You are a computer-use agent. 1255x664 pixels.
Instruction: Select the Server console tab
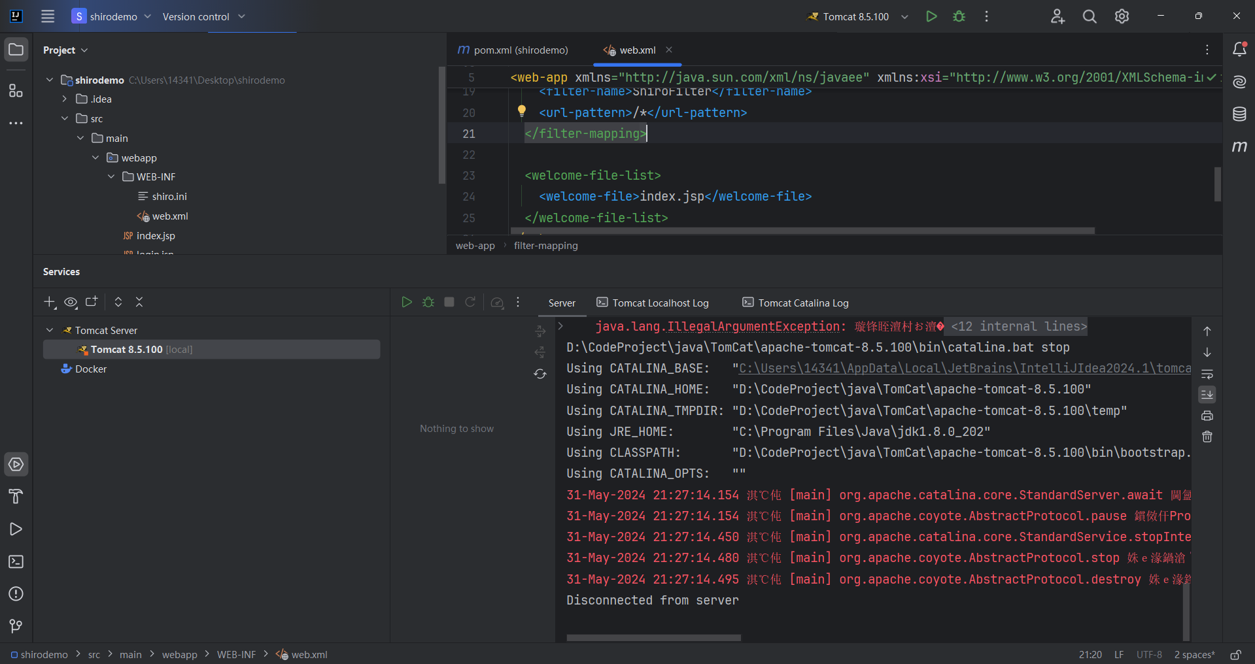click(x=562, y=303)
